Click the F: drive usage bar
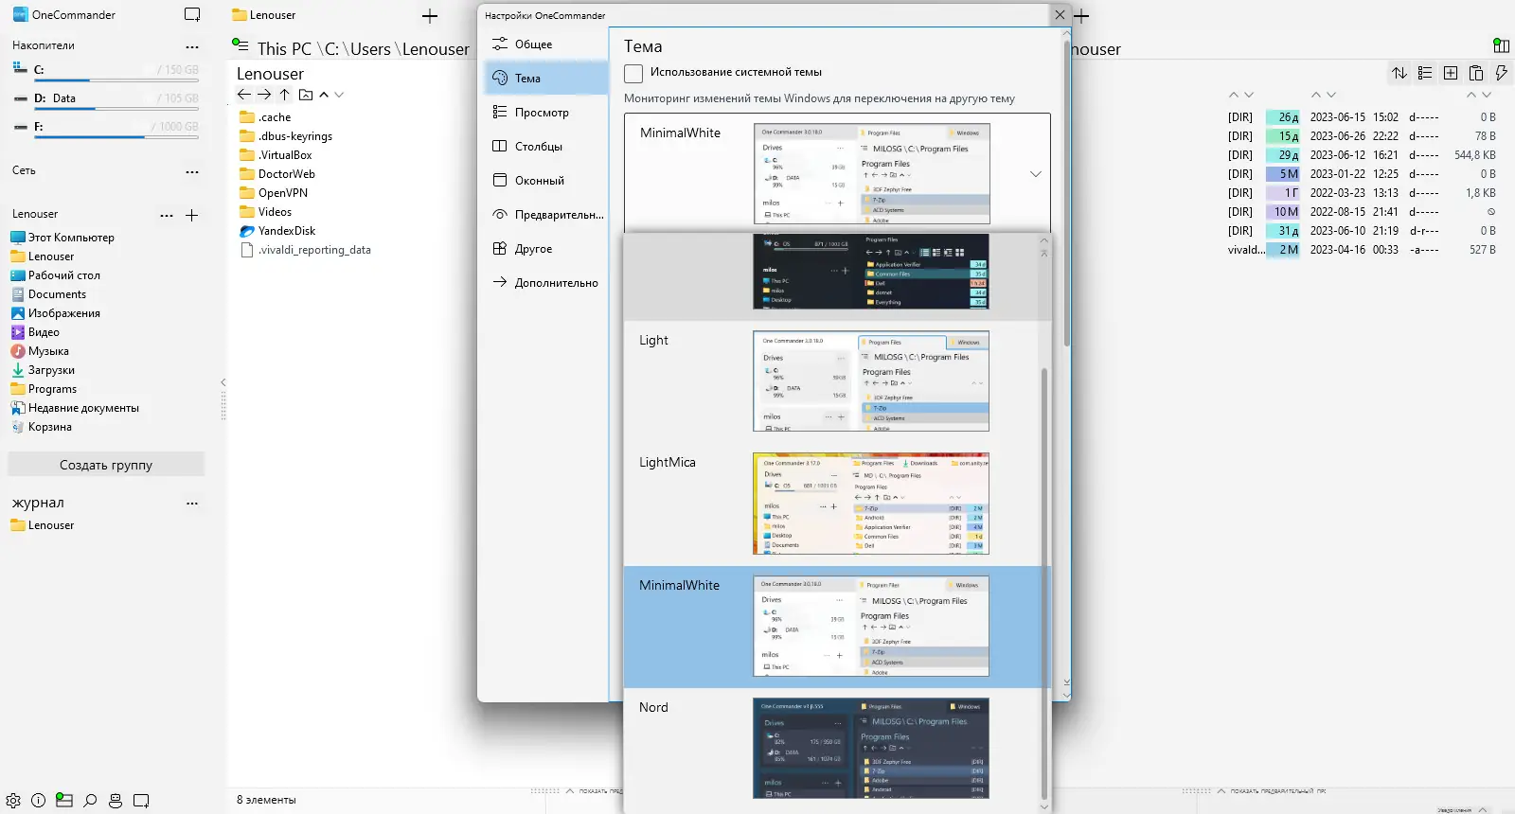Viewport: 1515px width, 814px height. [116, 138]
